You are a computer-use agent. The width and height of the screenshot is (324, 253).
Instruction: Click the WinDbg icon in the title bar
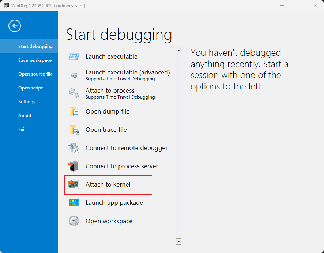coord(6,5)
